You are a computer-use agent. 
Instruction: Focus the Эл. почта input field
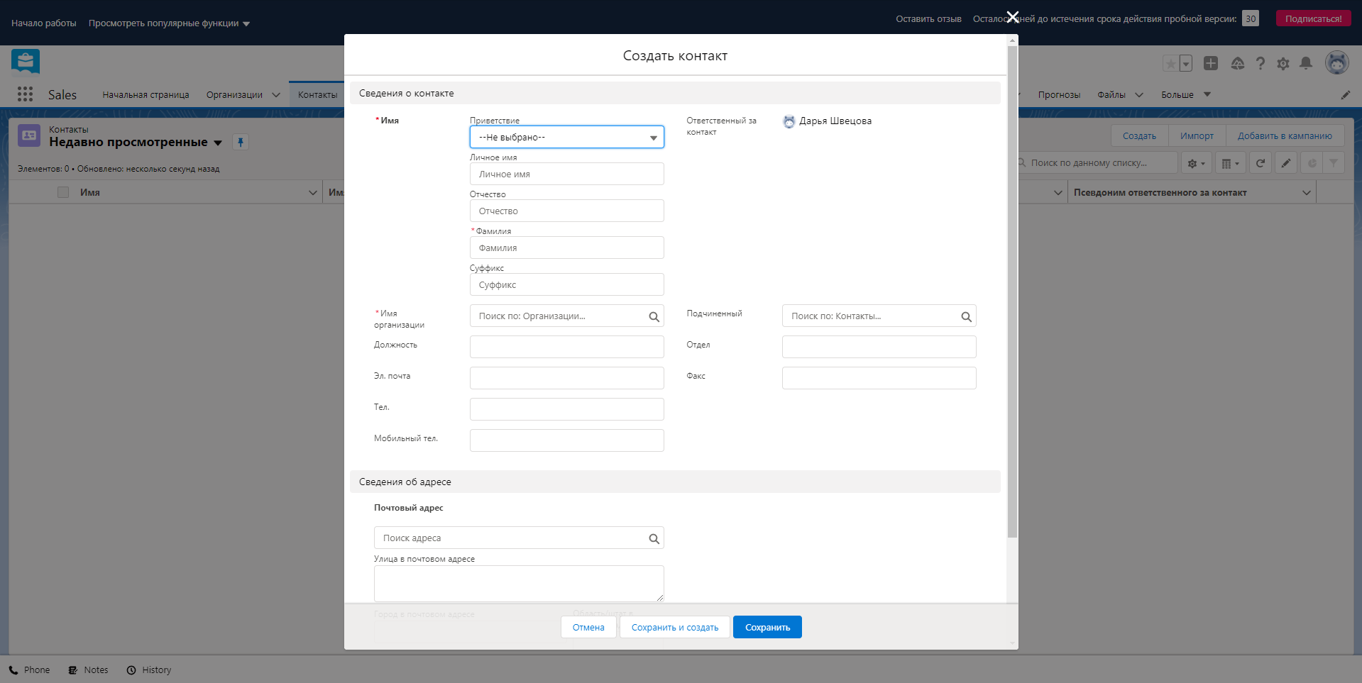(566, 378)
